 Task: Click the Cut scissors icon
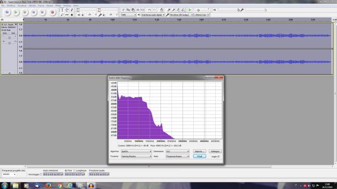tap(124, 10)
